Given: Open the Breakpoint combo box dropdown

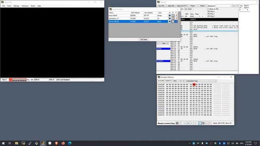Looking at the screenshot, I should tap(231, 6).
